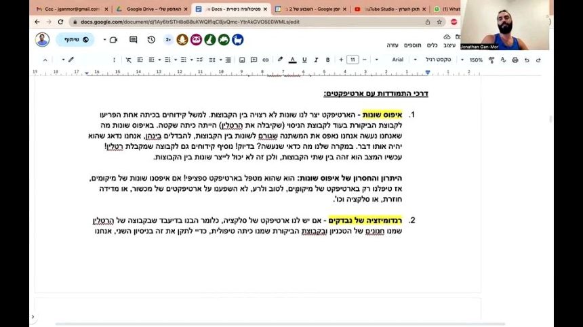Click the Italic formatting icon
This screenshot has width=583, height=327.
click(x=316, y=60)
